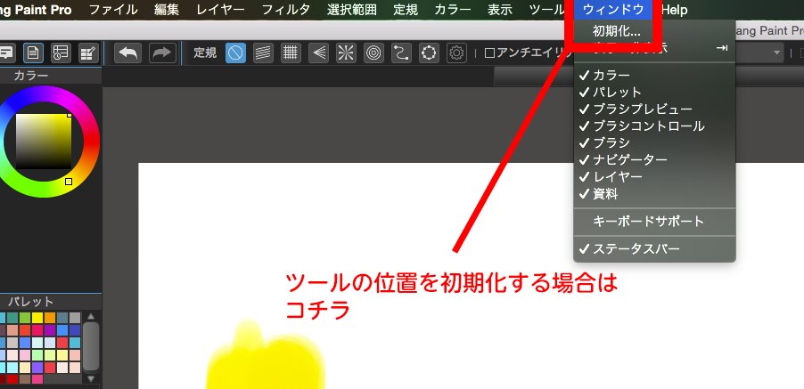The height and width of the screenshot is (389, 804).
Task: Open the ツール menu
Action: click(546, 10)
